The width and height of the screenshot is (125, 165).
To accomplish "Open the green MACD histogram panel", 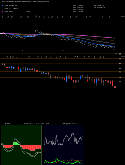I will (x=21, y=145).
